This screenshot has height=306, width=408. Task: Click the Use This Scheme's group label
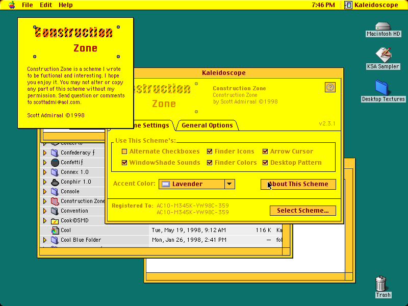click(145, 141)
